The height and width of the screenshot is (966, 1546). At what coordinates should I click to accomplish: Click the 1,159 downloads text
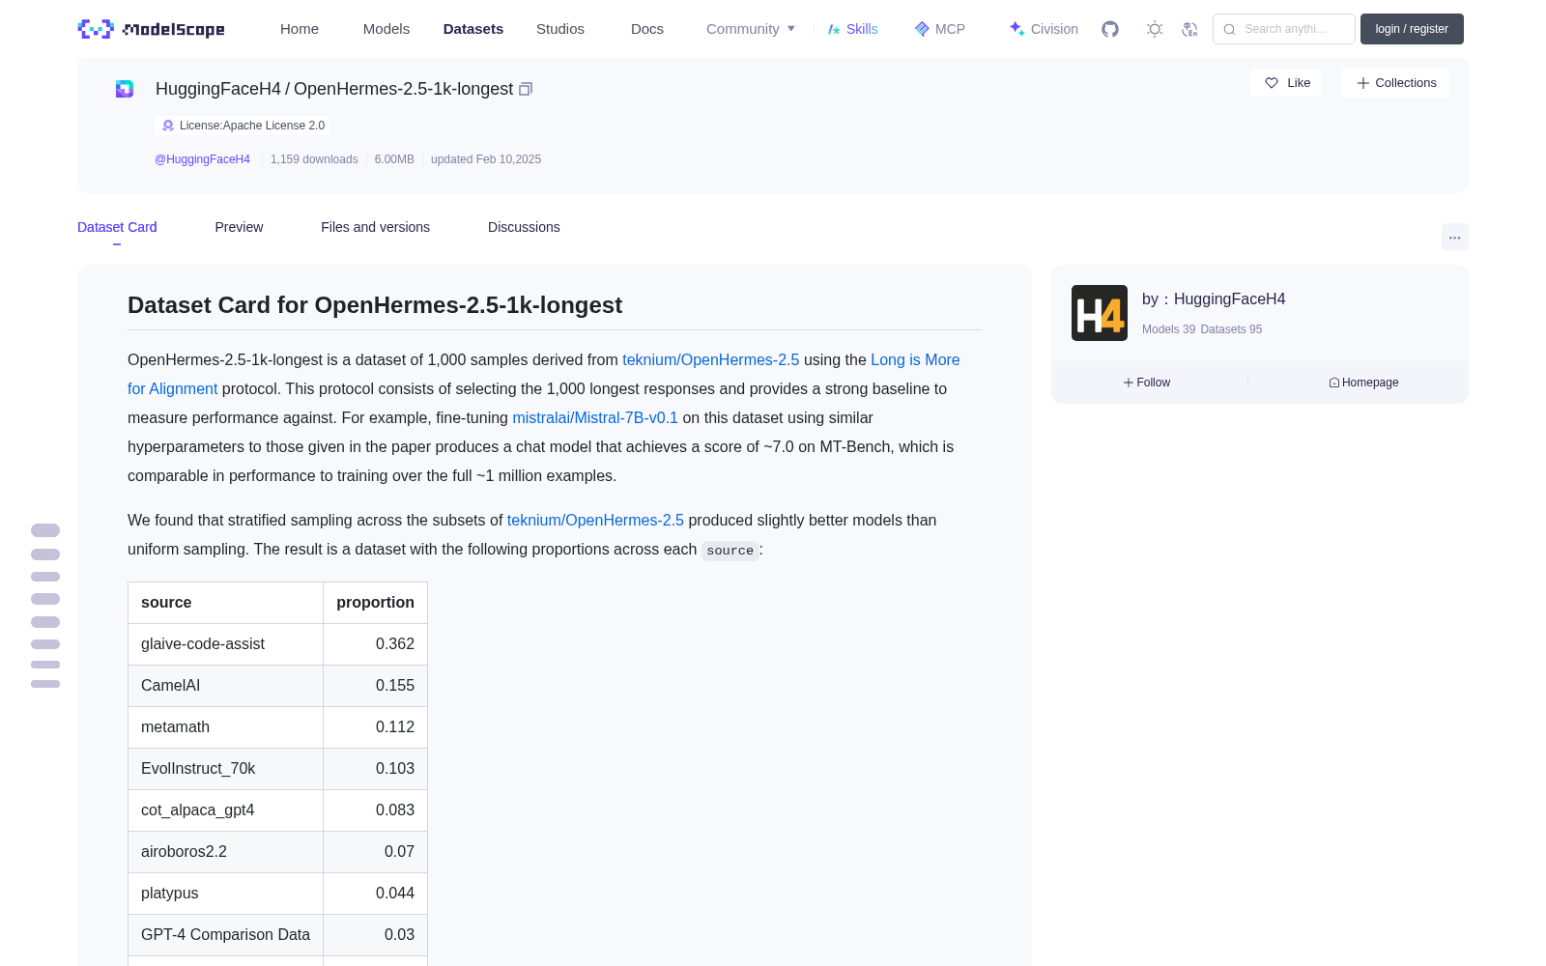point(314,159)
